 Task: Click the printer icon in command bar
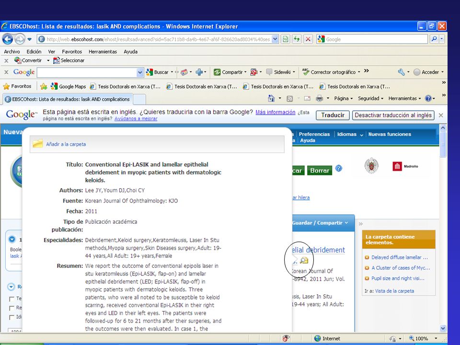[320, 99]
